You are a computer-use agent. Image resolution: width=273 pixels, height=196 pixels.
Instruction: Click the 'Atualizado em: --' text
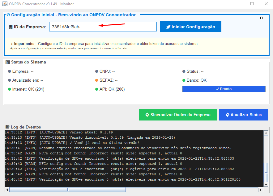click(28, 80)
